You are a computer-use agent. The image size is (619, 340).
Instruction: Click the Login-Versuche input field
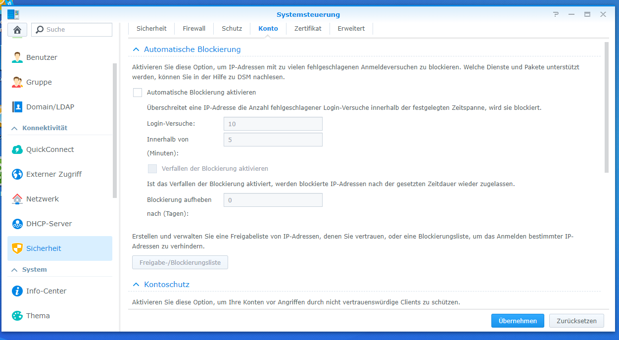coord(273,124)
